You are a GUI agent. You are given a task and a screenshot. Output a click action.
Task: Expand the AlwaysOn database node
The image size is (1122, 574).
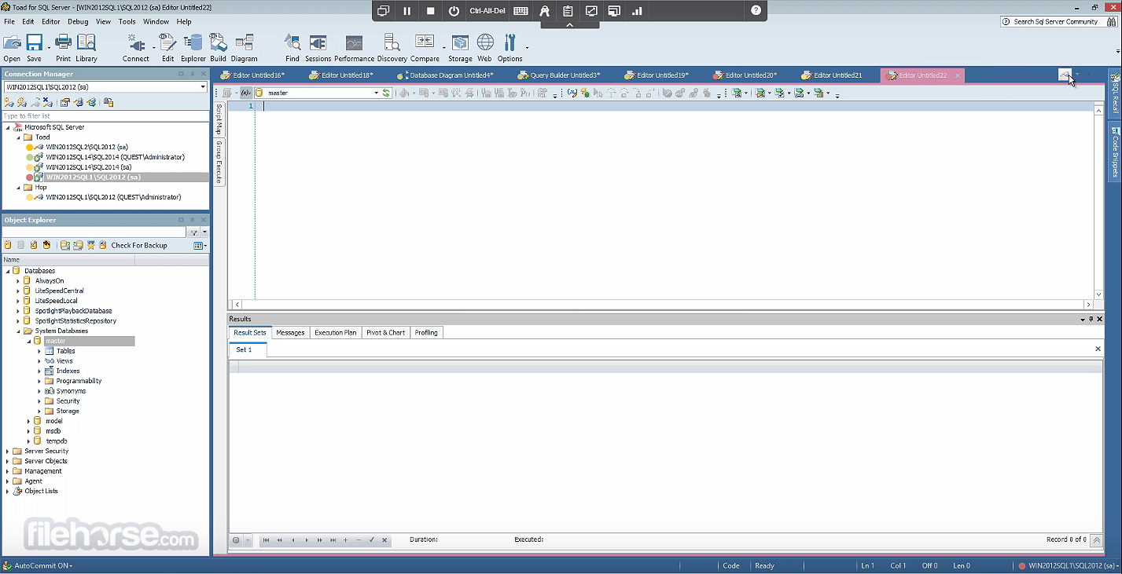pos(18,281)
